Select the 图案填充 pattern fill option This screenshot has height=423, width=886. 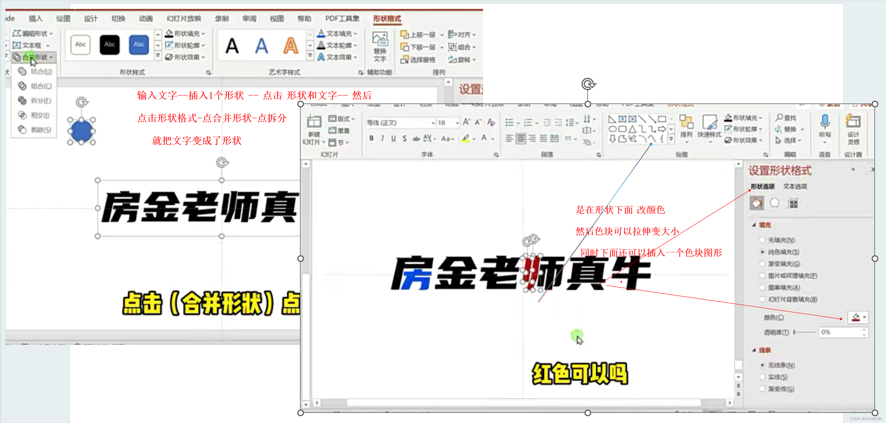pos(762,287)
